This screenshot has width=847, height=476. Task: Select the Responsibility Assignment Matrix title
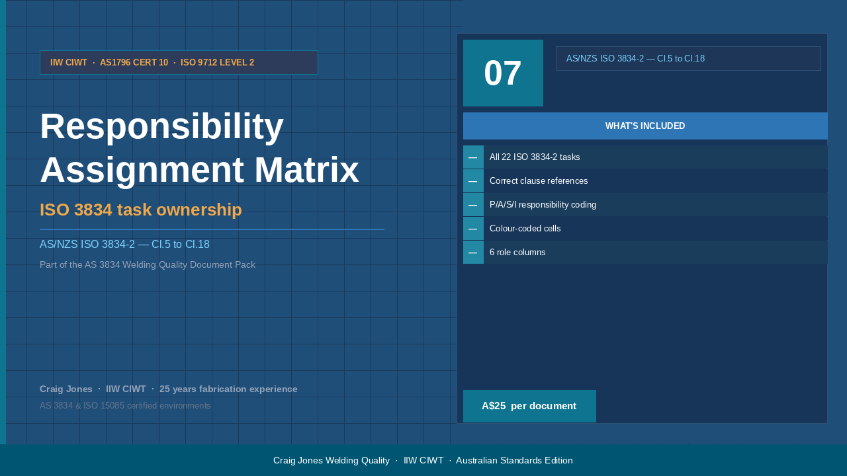(199, 148)
